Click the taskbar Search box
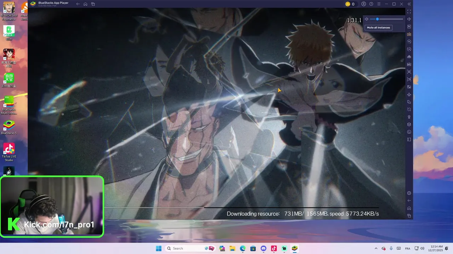Screen dimensions: 453x254 pos(191,248)
